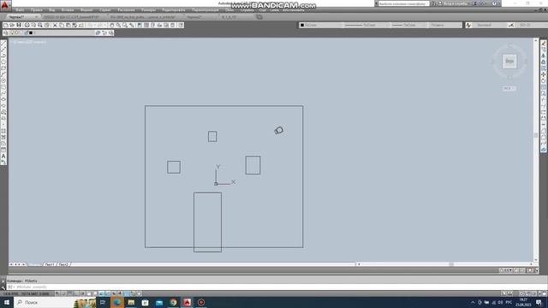Open the МСК coordinate system dropdown

(x=509, y=88)
